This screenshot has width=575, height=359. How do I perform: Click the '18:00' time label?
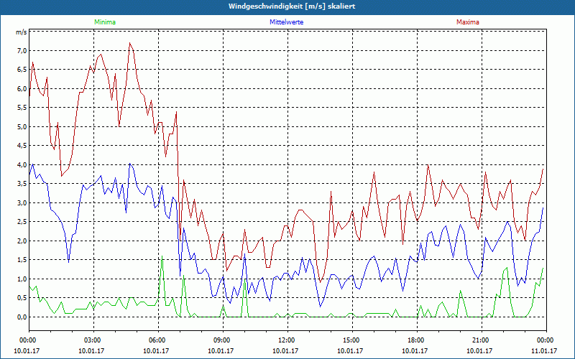tap(415, 340)
